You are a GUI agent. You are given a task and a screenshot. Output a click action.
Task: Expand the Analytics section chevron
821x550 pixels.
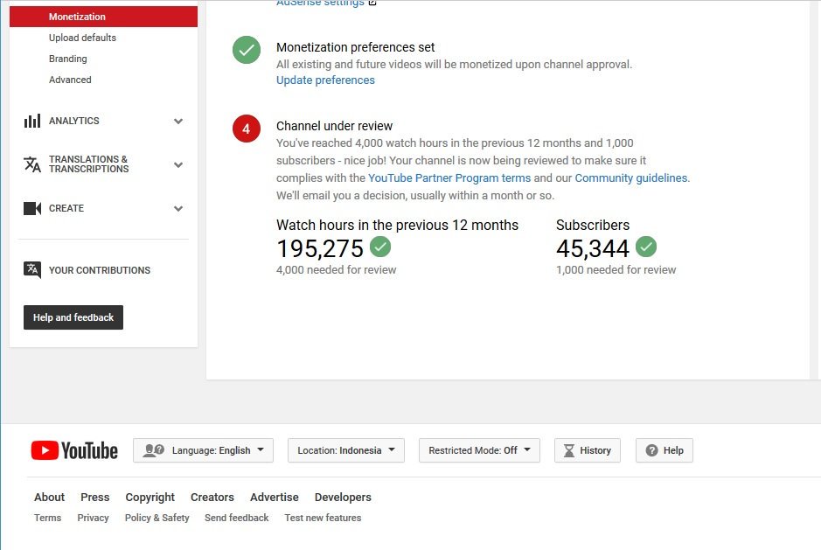pyautogui.click(x=178, y=121)
